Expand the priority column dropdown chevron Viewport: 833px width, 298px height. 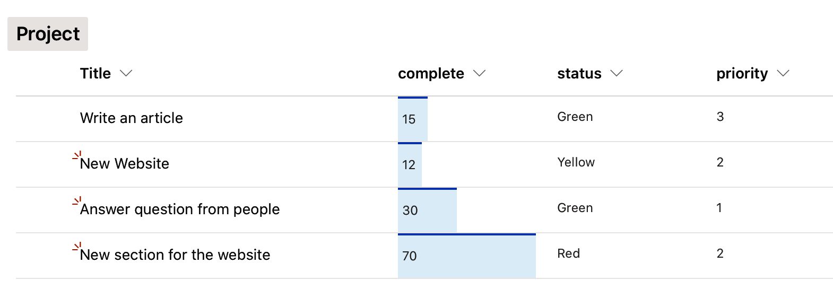click(783, 73)
